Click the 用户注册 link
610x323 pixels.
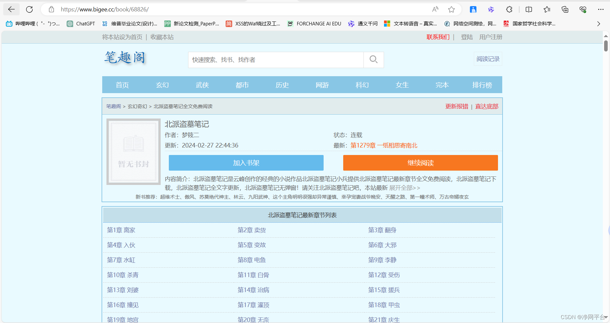click(x=490, y=37)
